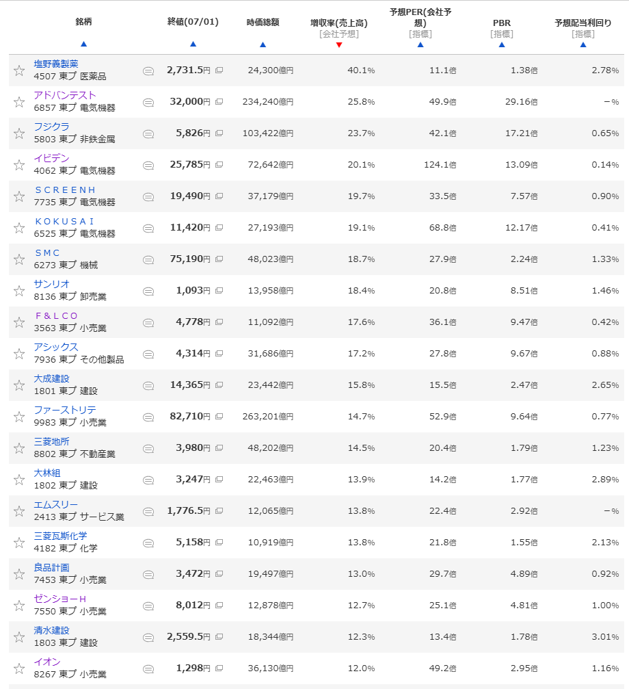The width and height of the screenshot is (629, 689).
Task: Click red 増収率 descending sort arrow
Action: click(x=339, y=45)
